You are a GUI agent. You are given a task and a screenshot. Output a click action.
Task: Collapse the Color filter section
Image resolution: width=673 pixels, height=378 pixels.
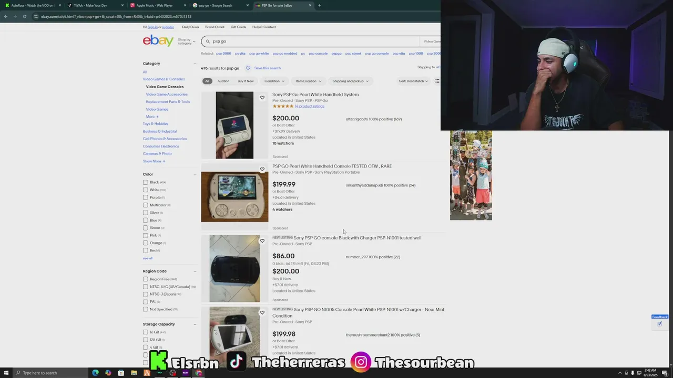(x=195, y=174)
